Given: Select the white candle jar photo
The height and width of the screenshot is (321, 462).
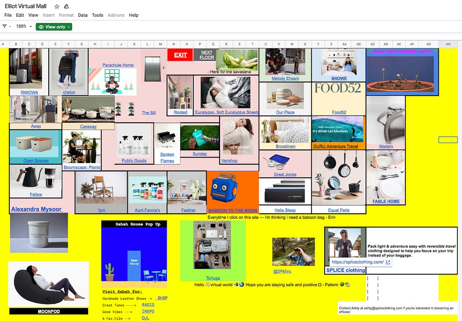Looking at the screenshot, I should coord(39,233).
